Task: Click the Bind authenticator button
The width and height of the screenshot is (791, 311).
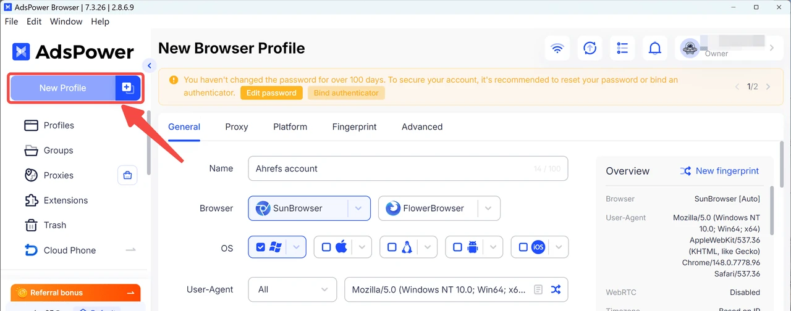Action: (x=346, y=93)
